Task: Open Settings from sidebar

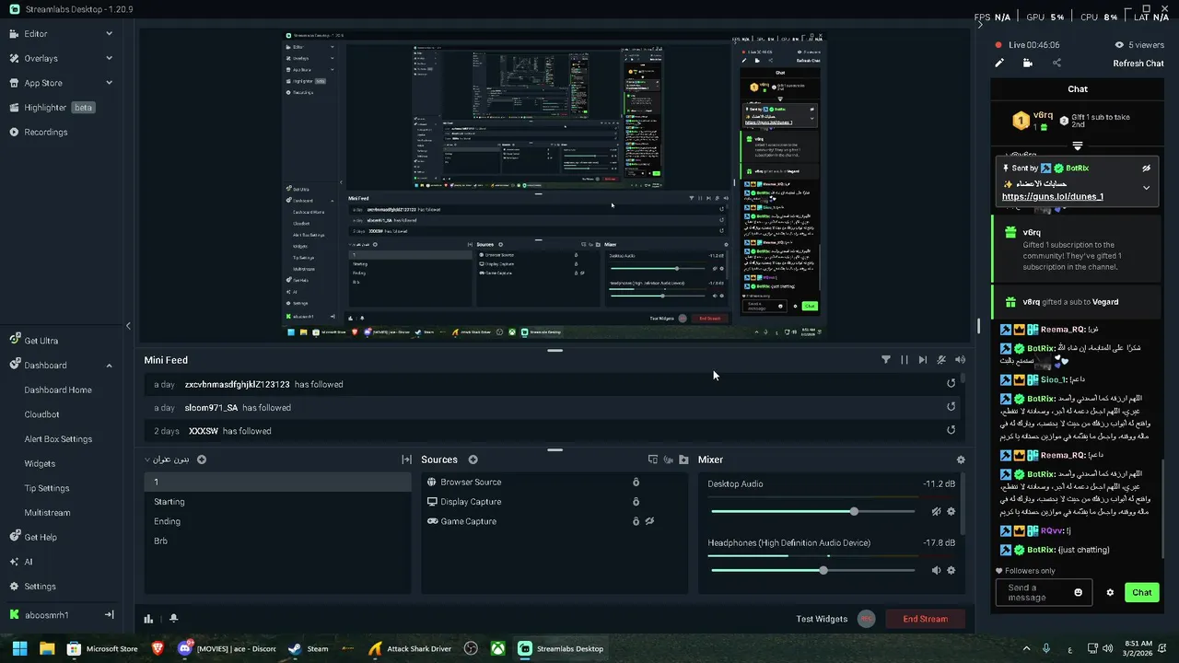Action: click(40, 587)
